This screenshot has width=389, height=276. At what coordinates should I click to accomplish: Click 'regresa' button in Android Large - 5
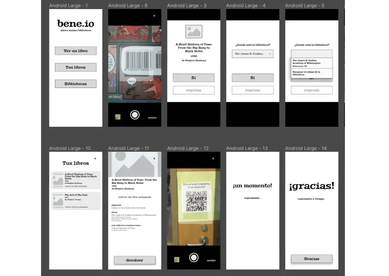pyautogui.click(x=312, y=90)
